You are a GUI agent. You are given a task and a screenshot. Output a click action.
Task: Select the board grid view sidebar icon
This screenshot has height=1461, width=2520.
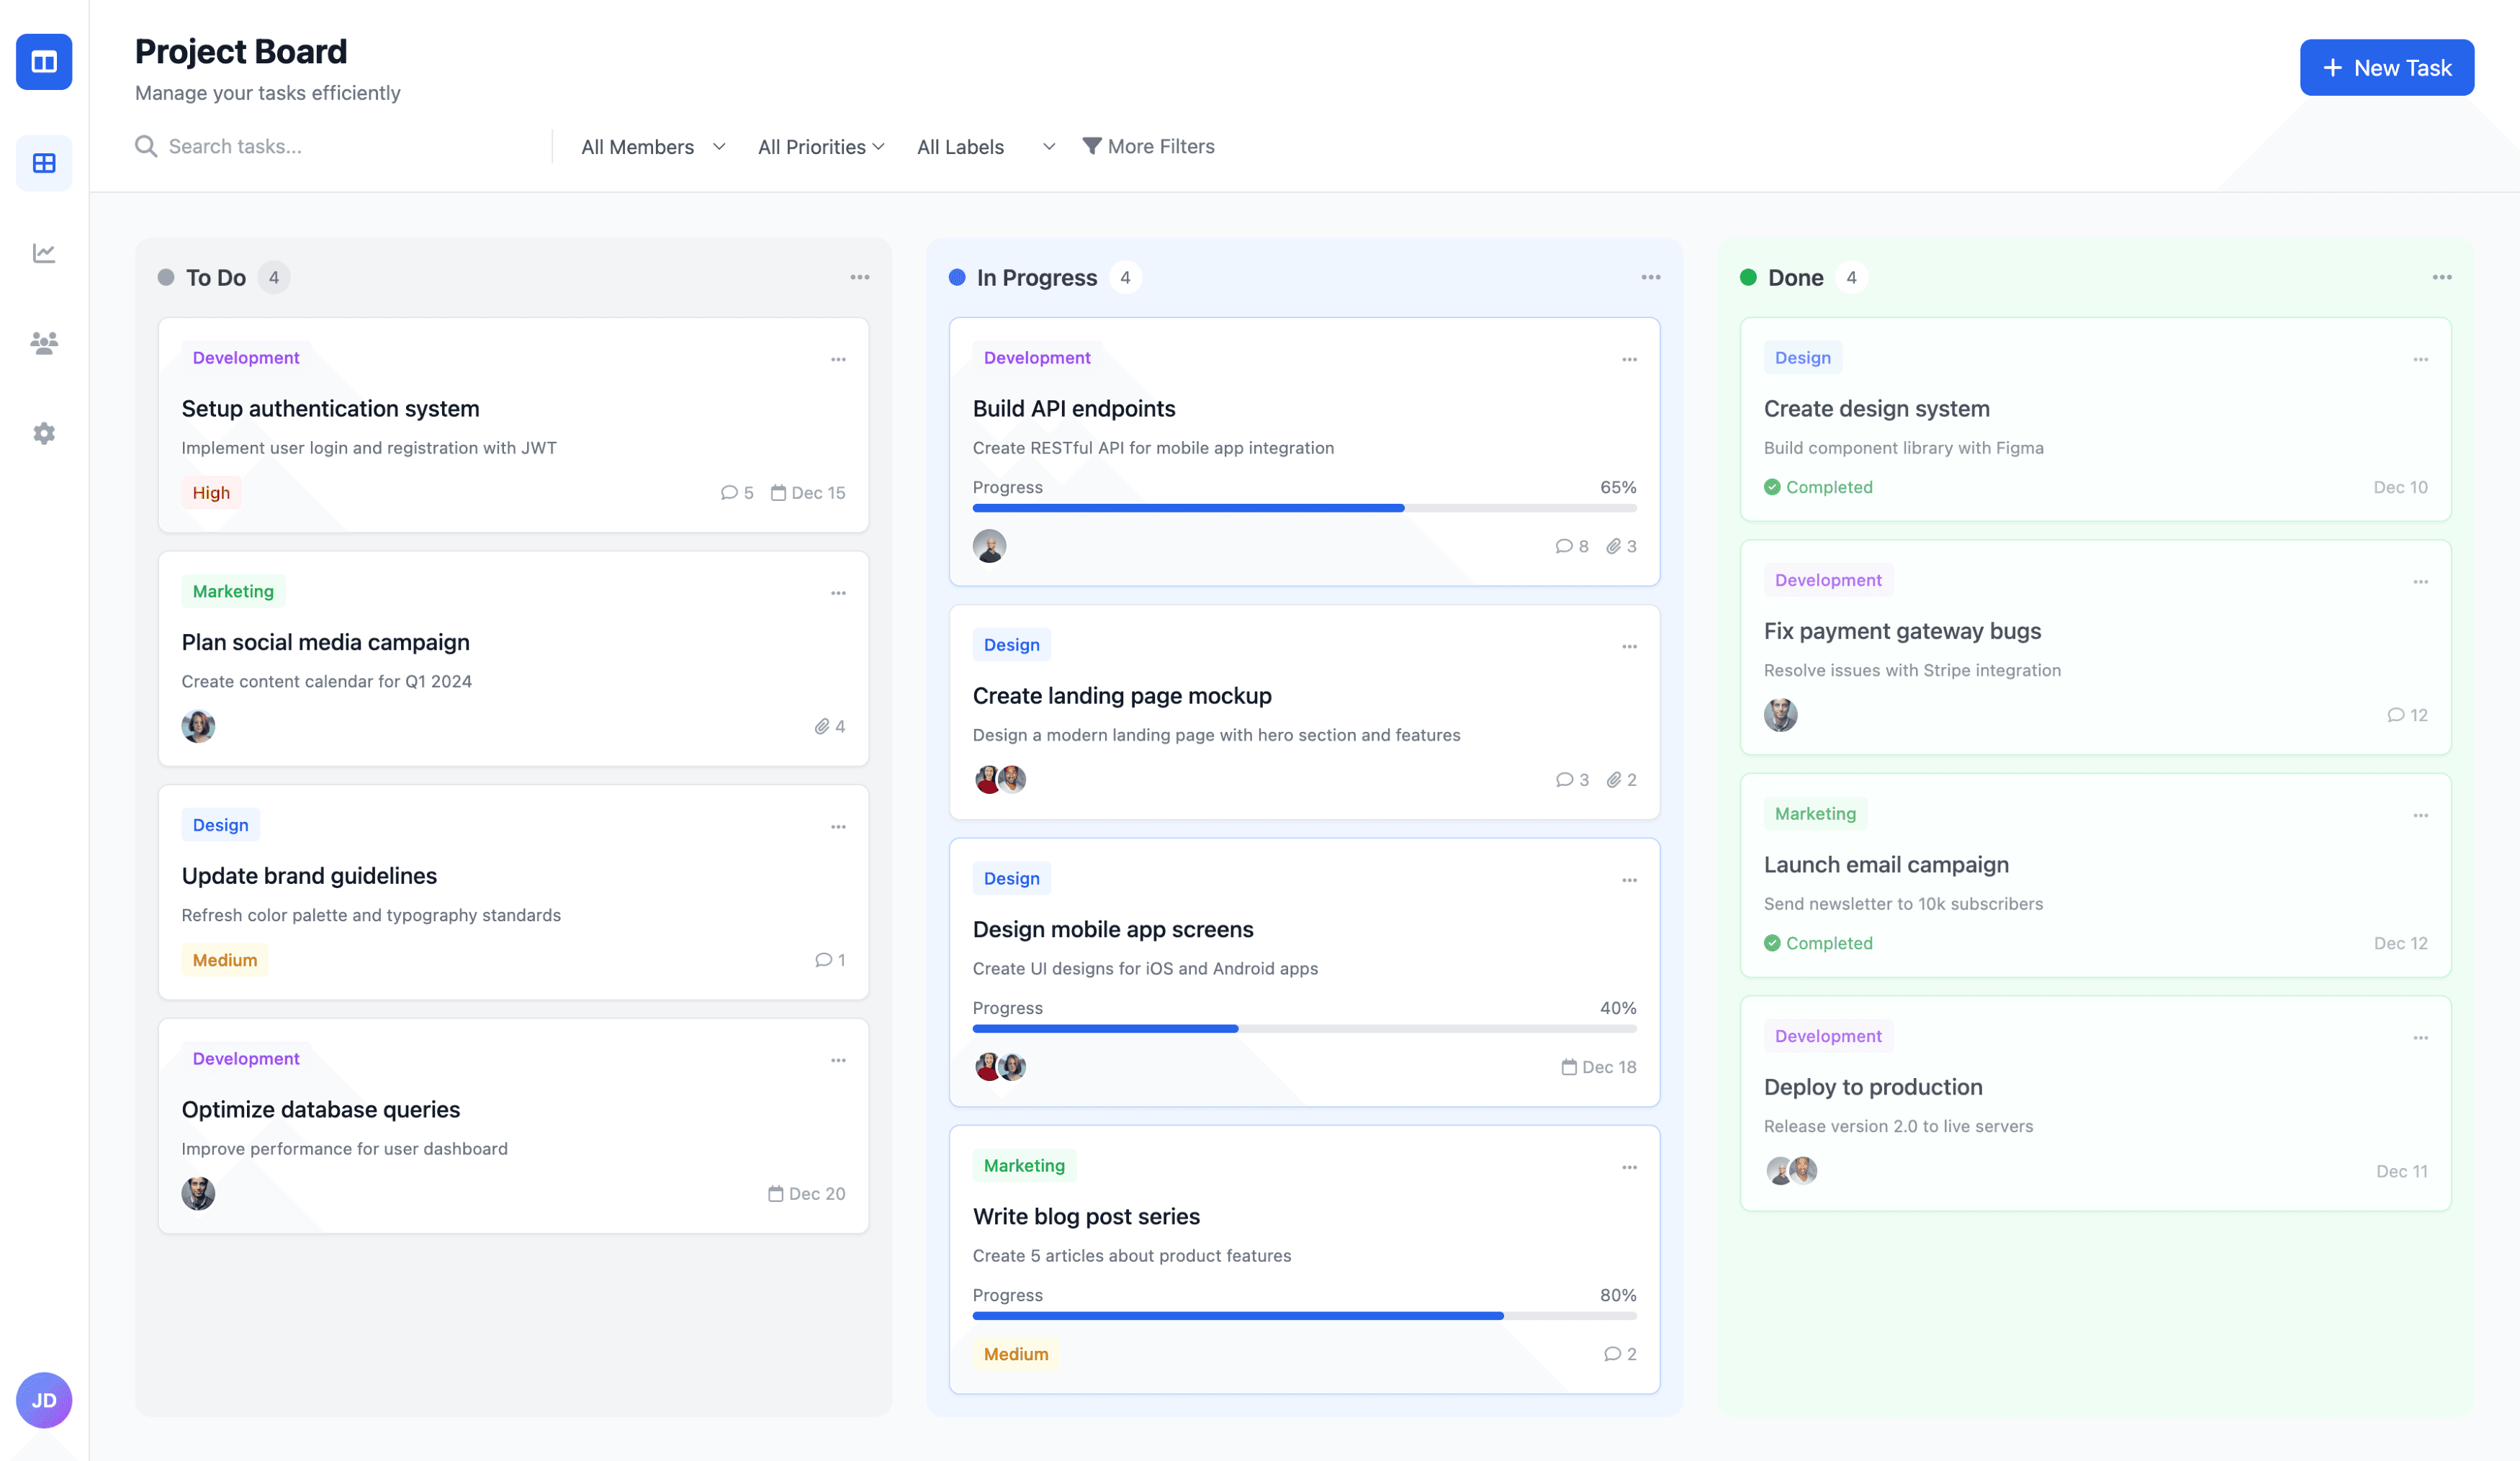pos(44,163)
